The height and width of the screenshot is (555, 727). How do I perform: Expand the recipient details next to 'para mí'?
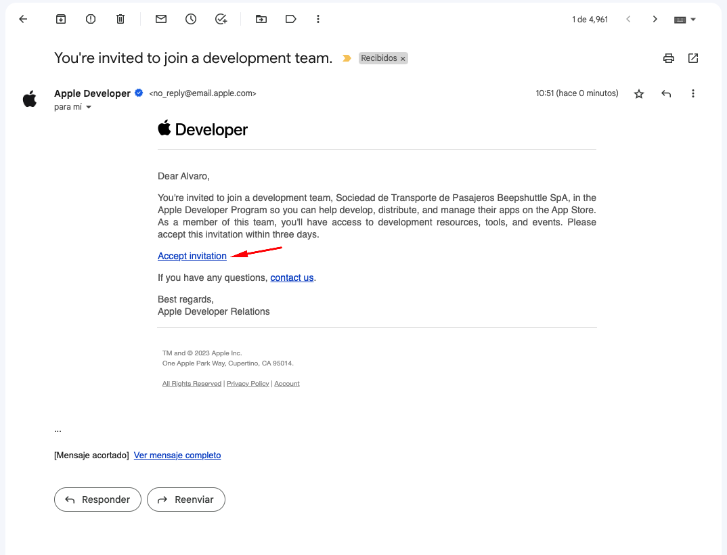[89, 107]
